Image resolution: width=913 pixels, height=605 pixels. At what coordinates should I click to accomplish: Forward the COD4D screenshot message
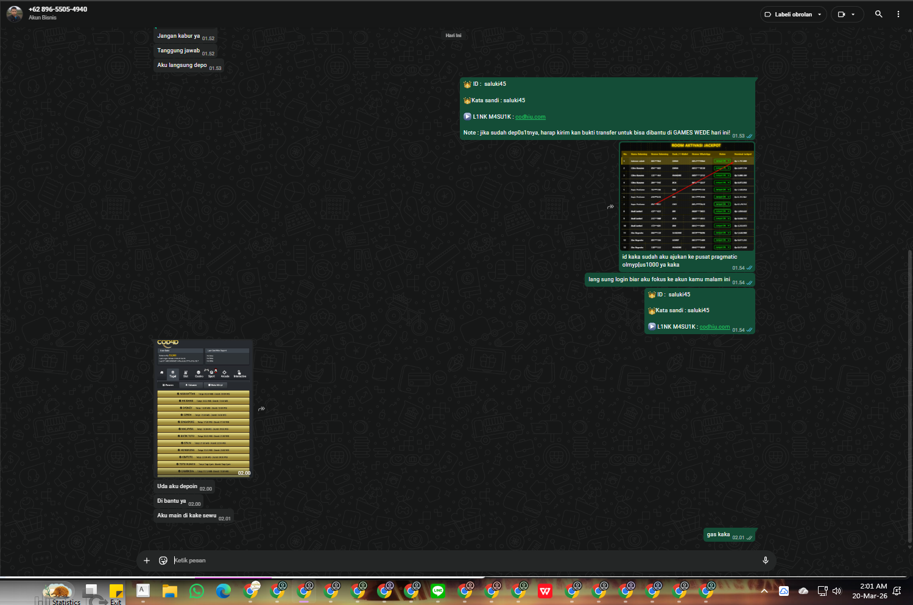(261, 409)
